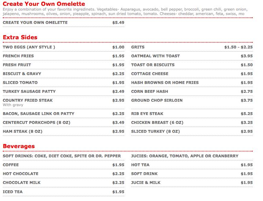The width and height of the screenshot is (263, 201).
Task: Select Hot Chocolate under Beverages
Action: point(21,174)
